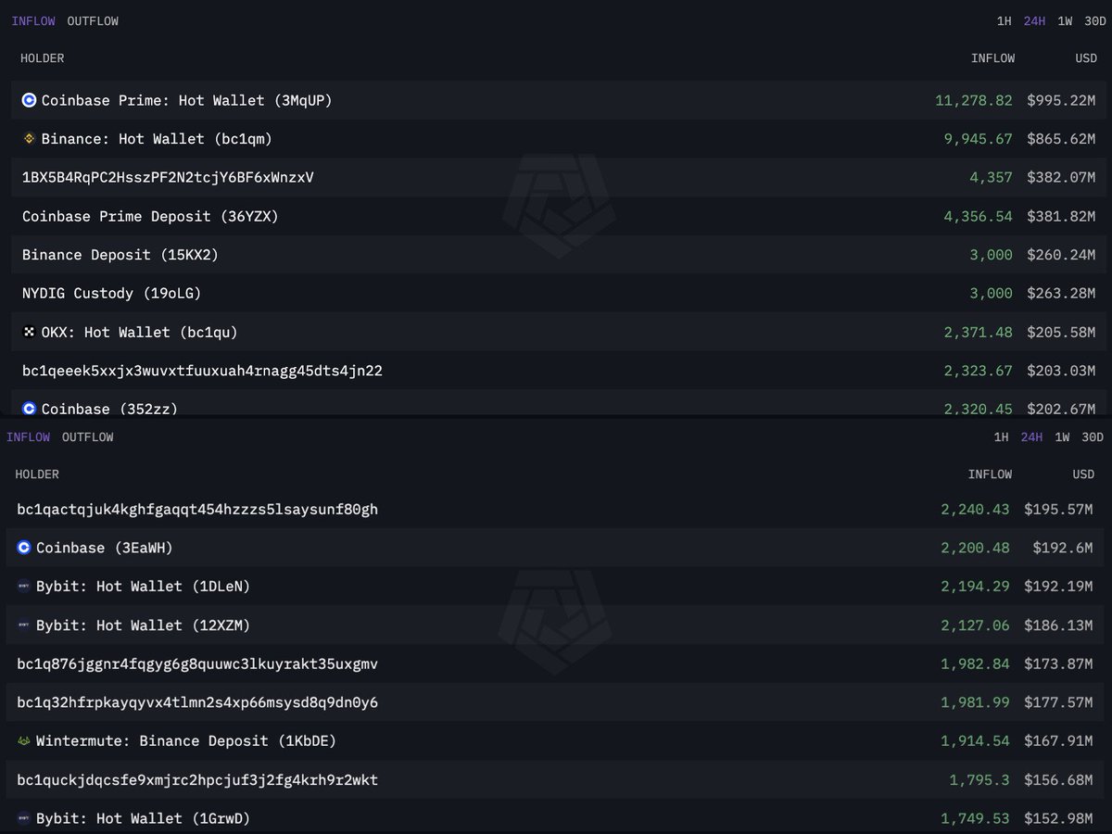Image resolution: width=1112 pixels, height=834 pixels.
Task: Open Bybit: Hot Wallet (1DLeN) holder
Action: 143,587
